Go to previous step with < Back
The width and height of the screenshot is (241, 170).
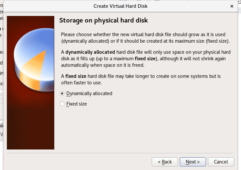point(164,162)
